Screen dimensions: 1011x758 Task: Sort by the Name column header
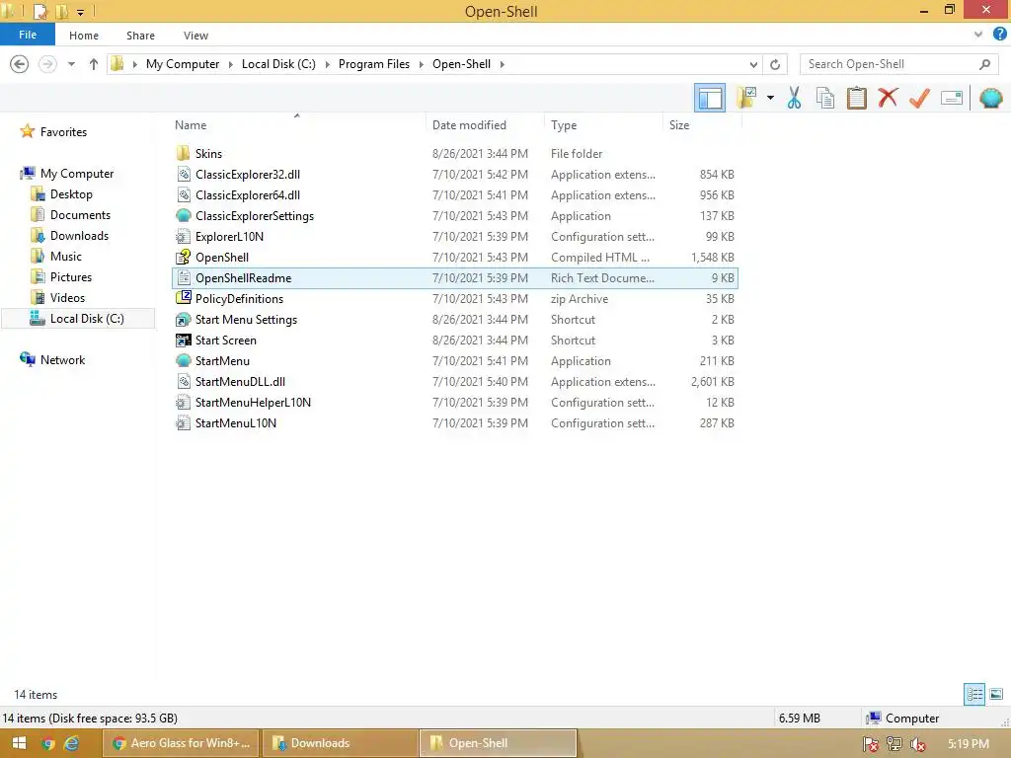(x=298, y=125)
